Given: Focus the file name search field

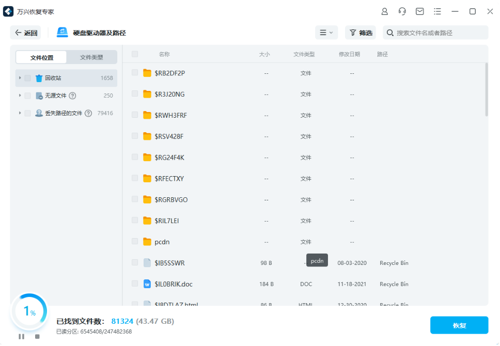Looking at the screenshot, I should pyautogui.click(x=435, y=33).
